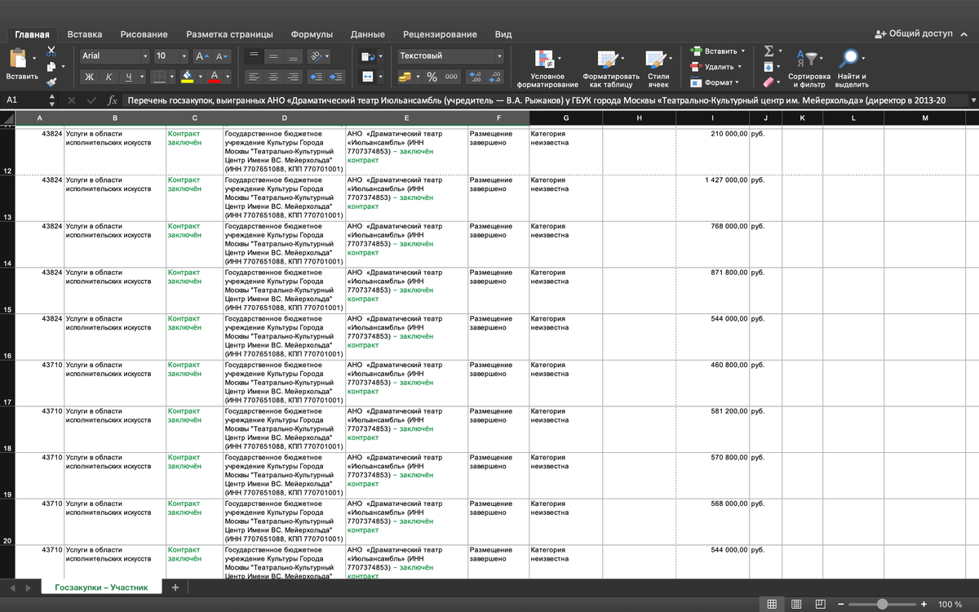Align cell text left
The image size is (979, 612).
click(253, 77)
